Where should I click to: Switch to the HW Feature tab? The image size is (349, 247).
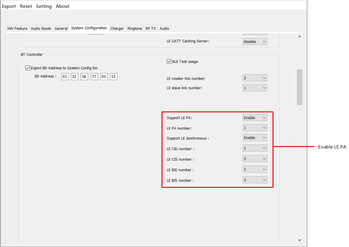pyautogui.click(x=17, y=28)
